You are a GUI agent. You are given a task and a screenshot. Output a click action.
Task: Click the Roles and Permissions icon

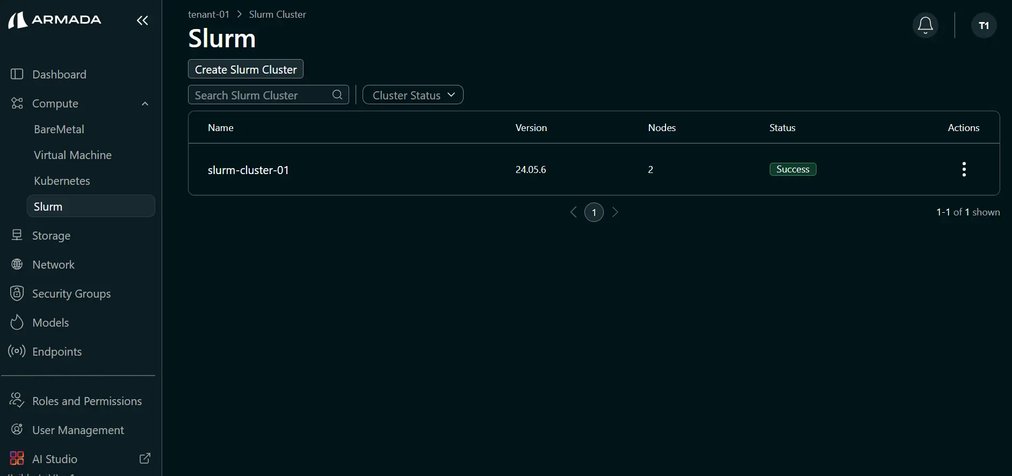tap(17, 400)
